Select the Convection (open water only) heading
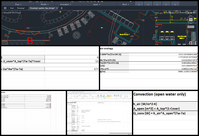 tap(160, 94)
